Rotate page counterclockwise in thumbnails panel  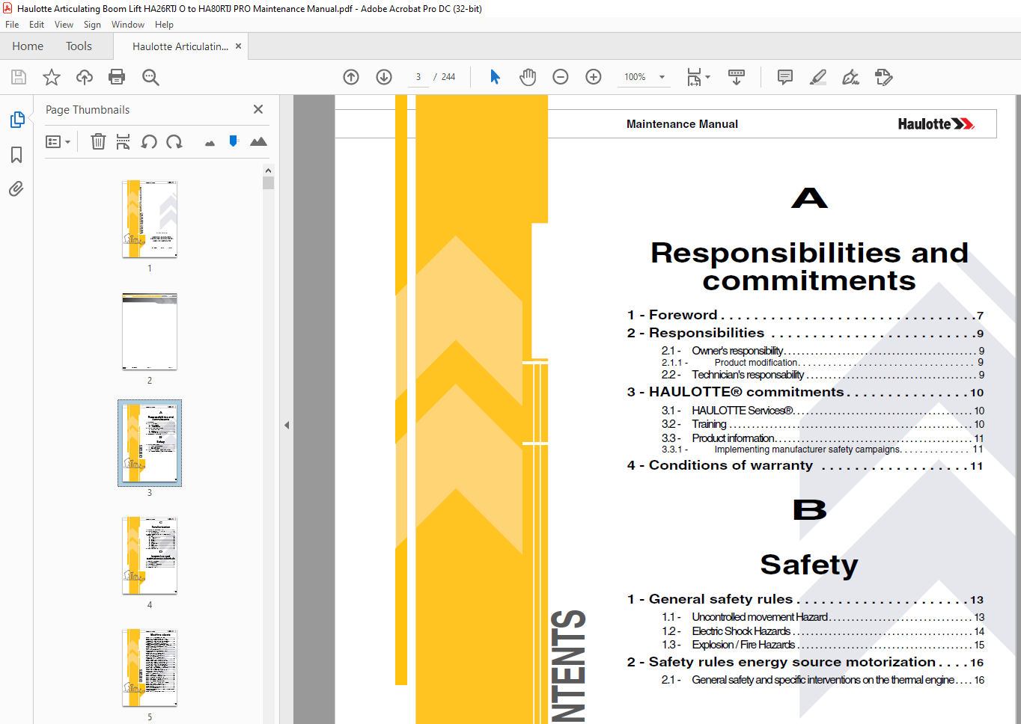click(149, 141)
